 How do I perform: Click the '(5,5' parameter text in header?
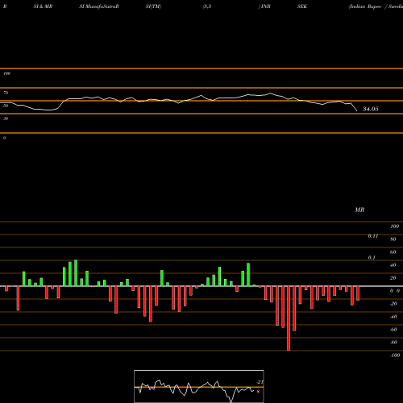pyautogui.click(x=207, y=6)
